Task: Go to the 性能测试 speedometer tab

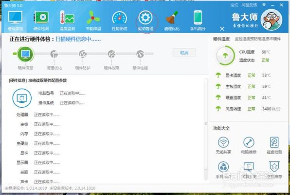Action: (120, 21)
